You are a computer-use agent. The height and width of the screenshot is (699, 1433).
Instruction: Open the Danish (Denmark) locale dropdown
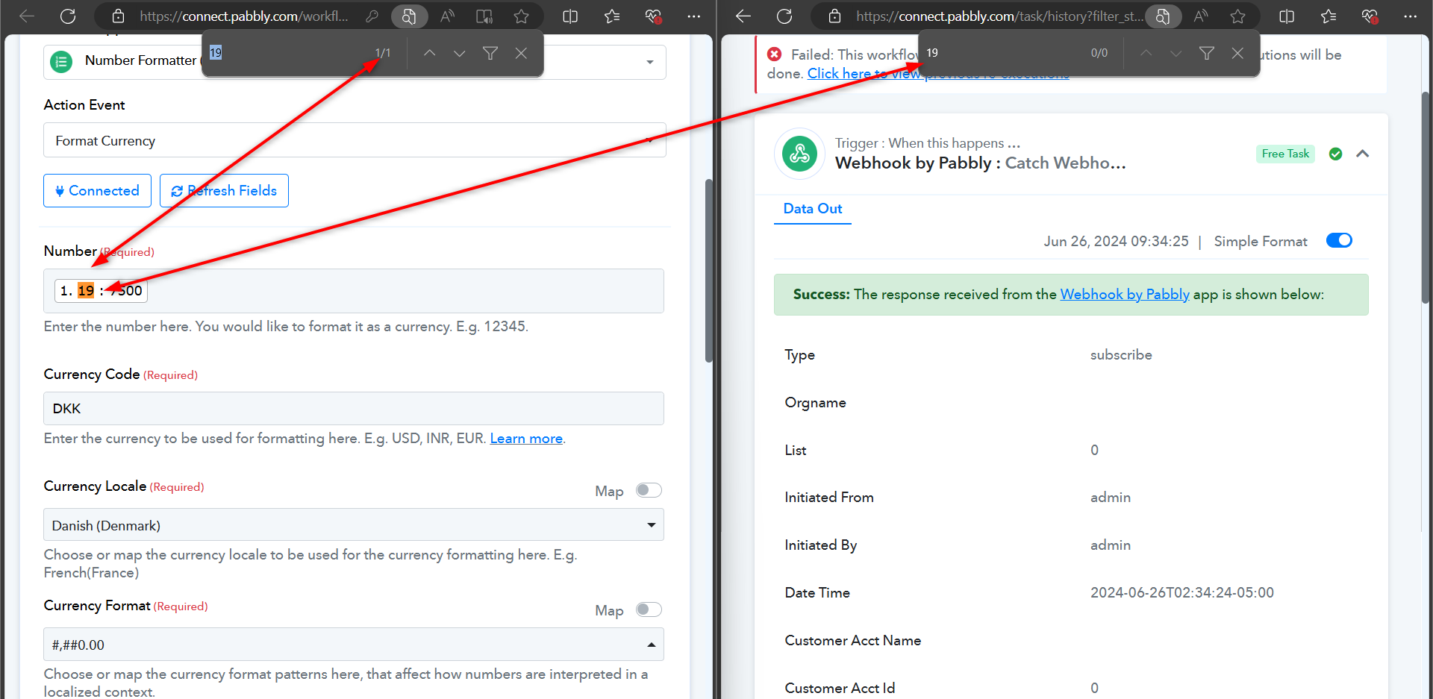point(354,525)
